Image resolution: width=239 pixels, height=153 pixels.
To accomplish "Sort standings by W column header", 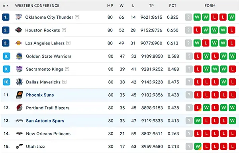I will click(x=121, y=6).
